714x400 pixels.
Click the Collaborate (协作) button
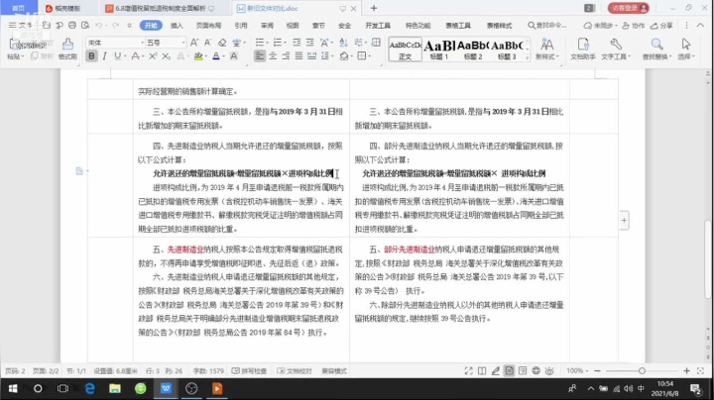pos(634,26)
